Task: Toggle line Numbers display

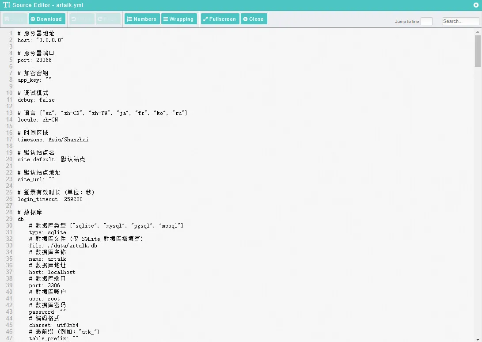Action: pos(142,19)
